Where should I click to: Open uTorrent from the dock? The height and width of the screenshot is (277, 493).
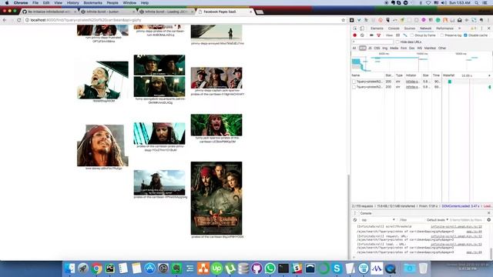(230, 269)
